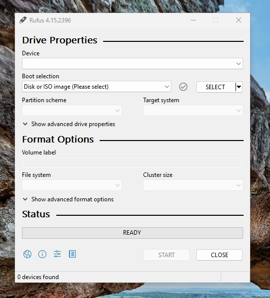270x298 pixels.
Task: Click the SELECT button
Action: 216,87
